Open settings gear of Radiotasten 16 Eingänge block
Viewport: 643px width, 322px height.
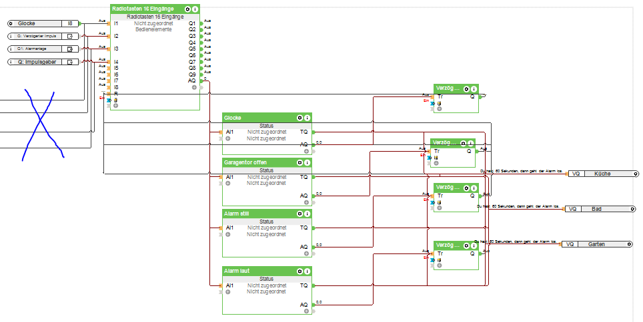point(187,9)
